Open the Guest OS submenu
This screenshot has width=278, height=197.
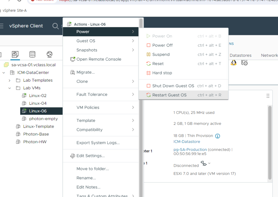(101, 41)
